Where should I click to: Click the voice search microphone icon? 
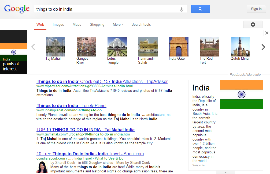(182, 9)
